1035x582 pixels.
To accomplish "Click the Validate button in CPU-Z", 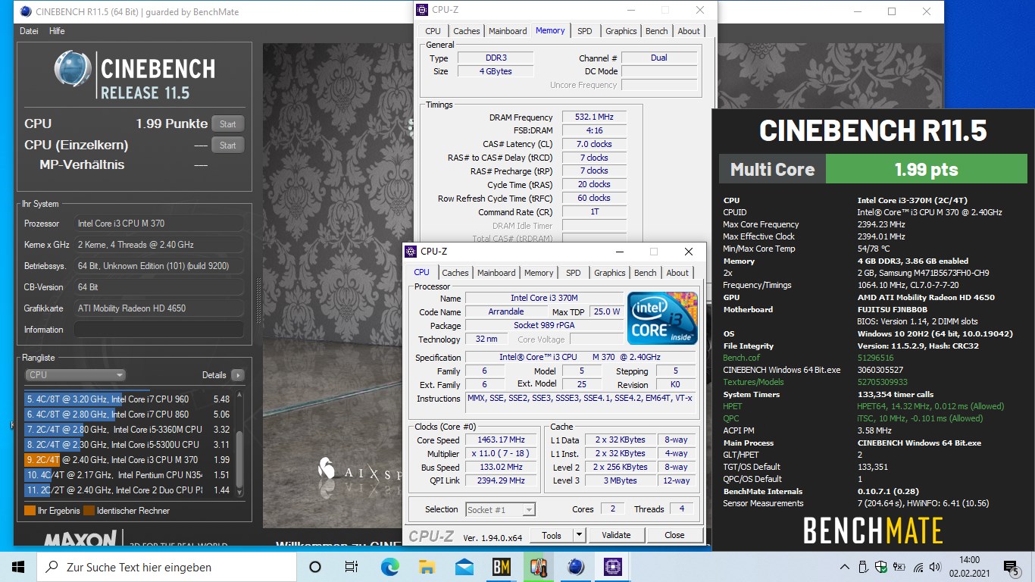I will [616, 535].
